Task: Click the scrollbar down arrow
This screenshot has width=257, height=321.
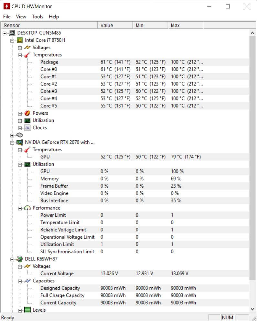Action: coord(252,309)
